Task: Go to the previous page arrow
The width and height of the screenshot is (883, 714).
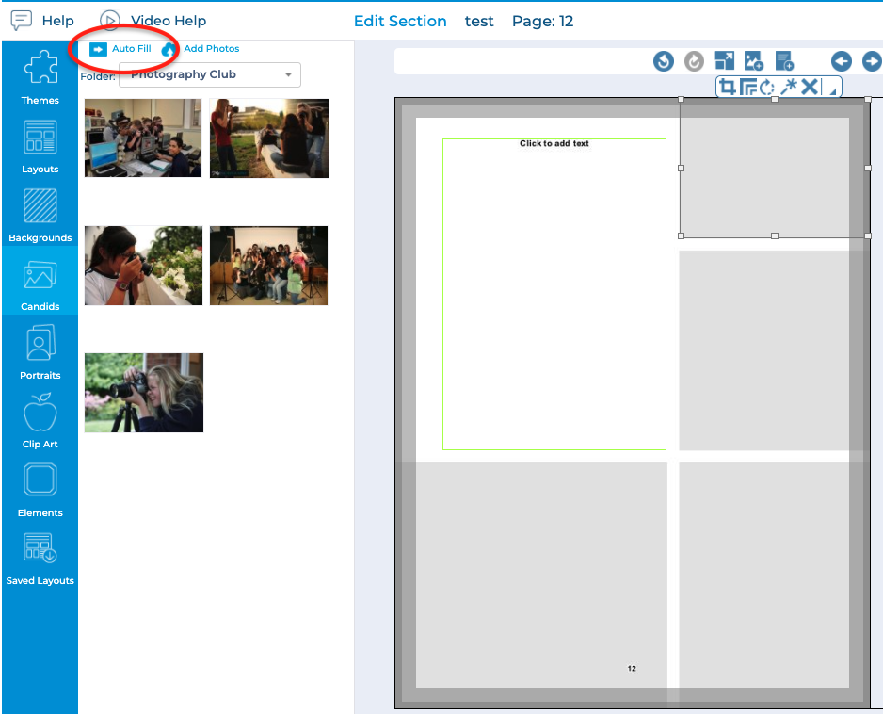Action: click(842, 61)
